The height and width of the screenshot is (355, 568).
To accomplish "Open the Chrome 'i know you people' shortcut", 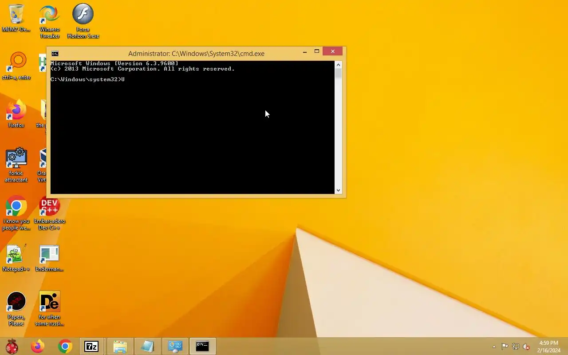I will (x=16, y=213).
